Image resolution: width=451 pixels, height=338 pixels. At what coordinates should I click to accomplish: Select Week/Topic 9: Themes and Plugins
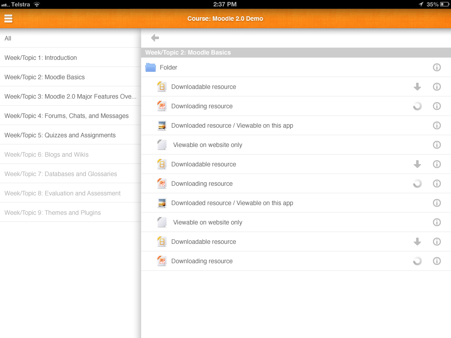tap(70, 213)
